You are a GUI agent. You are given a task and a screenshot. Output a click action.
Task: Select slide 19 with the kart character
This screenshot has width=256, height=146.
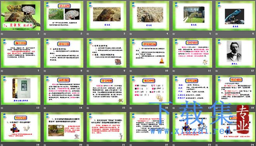pyautogui.click(x=21, y=127)
